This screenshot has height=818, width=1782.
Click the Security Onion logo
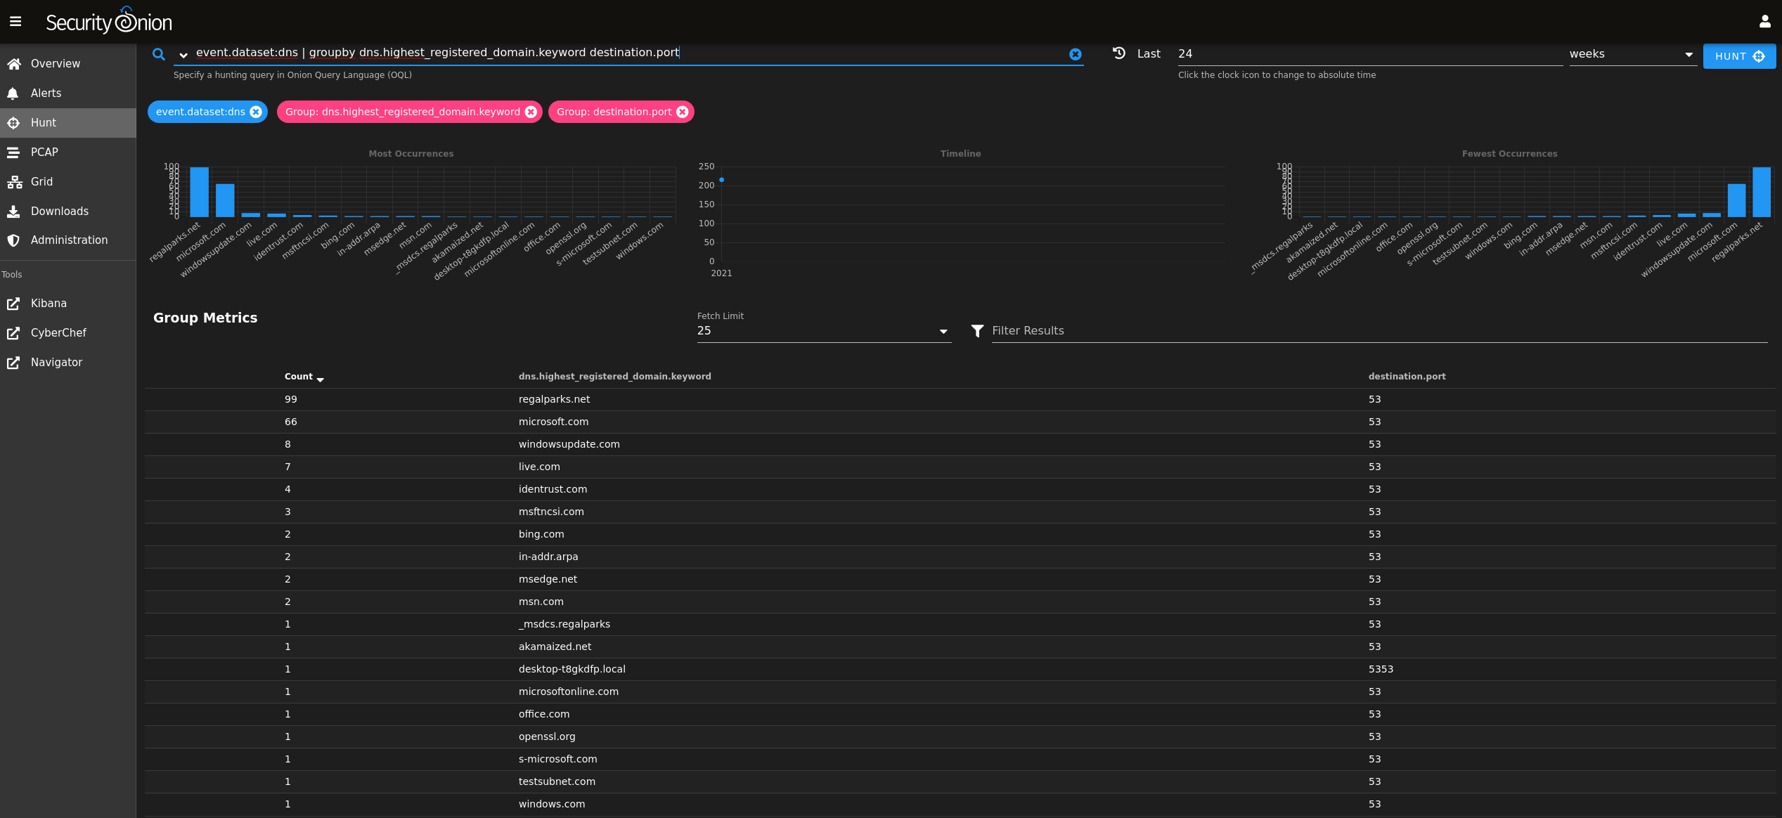click(x=109, y=21)
